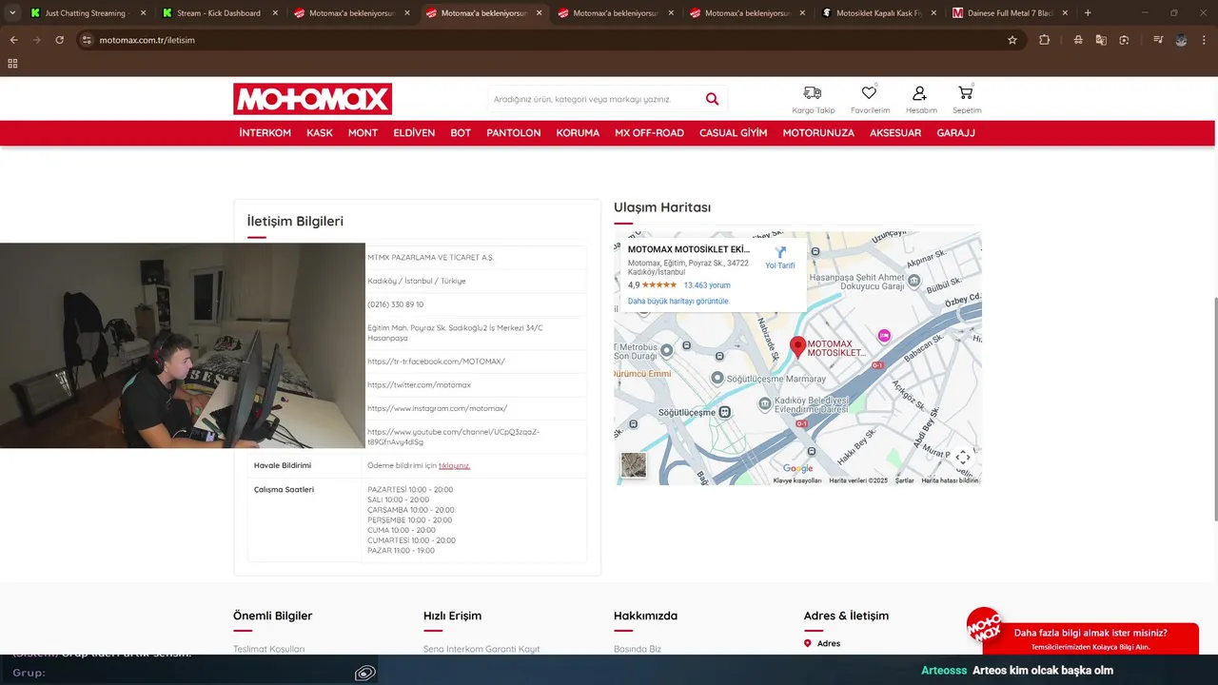Click the Söğütlüçeşme station map icon
The image size is (1218, 685).
[x=725, y=412]
